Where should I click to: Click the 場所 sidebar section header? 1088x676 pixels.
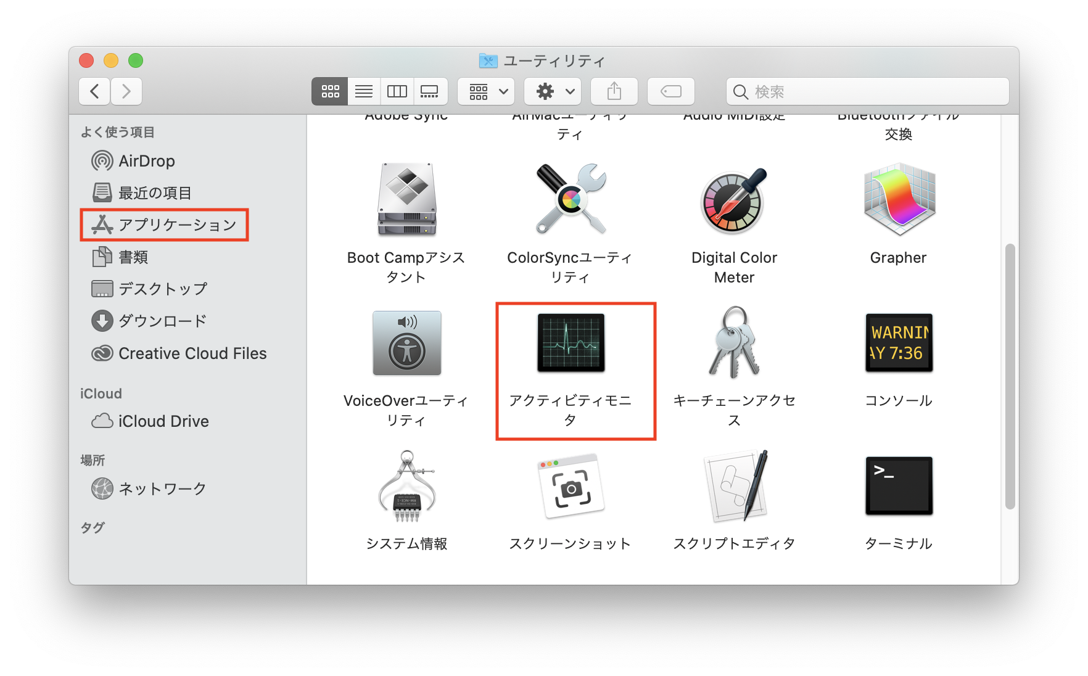[x=93, y=460]
